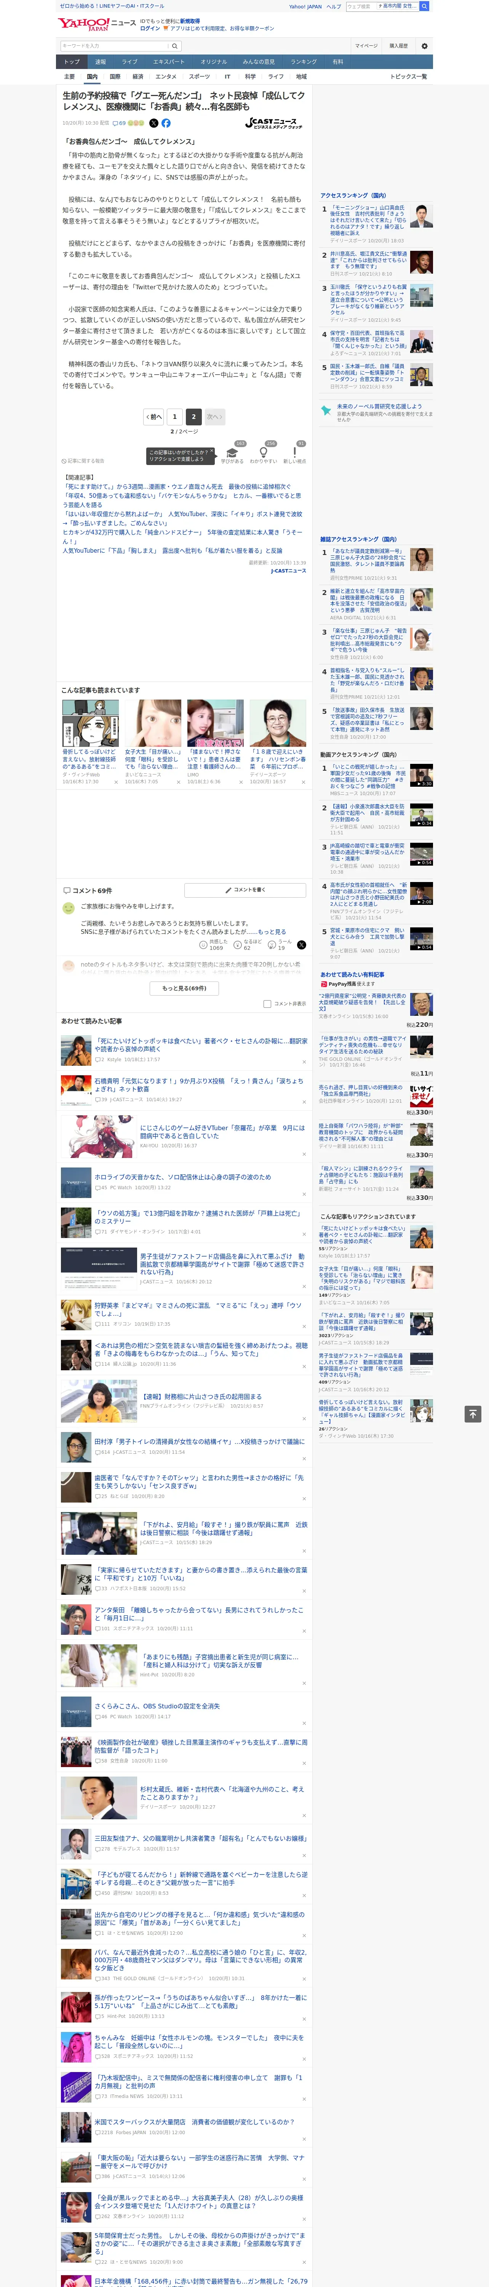This screenshot has height=2287, width=489.
Task: Open the みんなの意見 main tab
Action: pos(258,62)
